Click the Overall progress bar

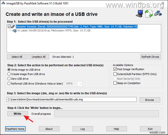point(106,114)
